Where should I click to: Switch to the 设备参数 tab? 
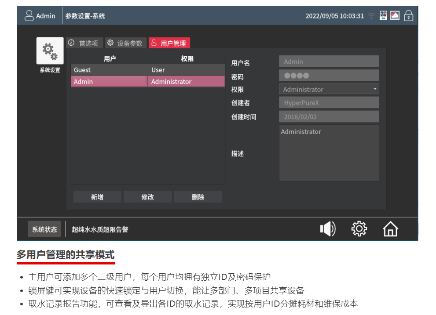pos(126,43)
